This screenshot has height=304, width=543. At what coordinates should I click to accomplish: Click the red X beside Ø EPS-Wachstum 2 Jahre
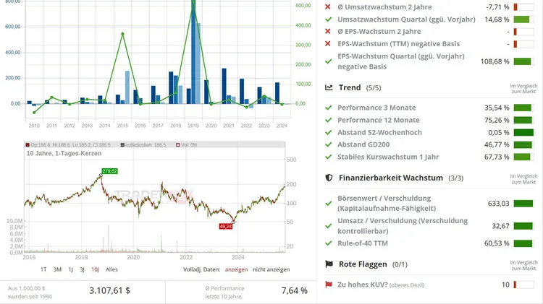(x=328, y=31)
